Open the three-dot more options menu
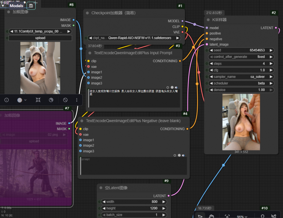 [77, 100]
